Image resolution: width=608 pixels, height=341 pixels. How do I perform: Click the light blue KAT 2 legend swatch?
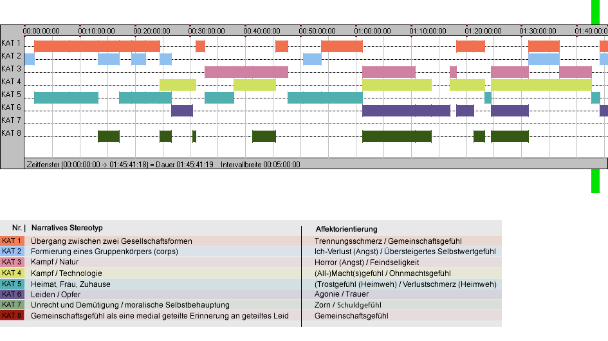point(12,252)
